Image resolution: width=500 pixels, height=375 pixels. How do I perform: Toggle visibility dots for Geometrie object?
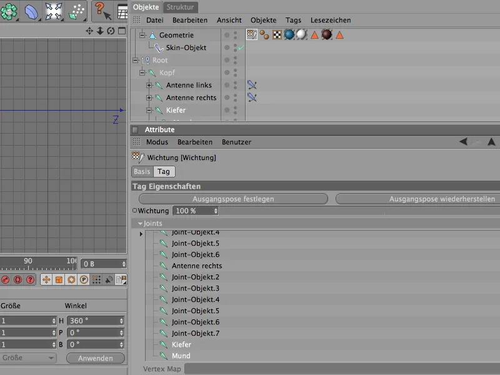coord(236,35)
